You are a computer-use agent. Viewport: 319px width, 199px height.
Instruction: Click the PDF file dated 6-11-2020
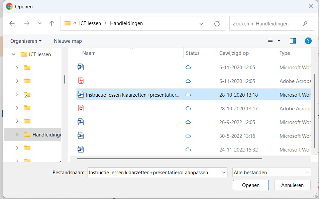[x=81, y=81]
